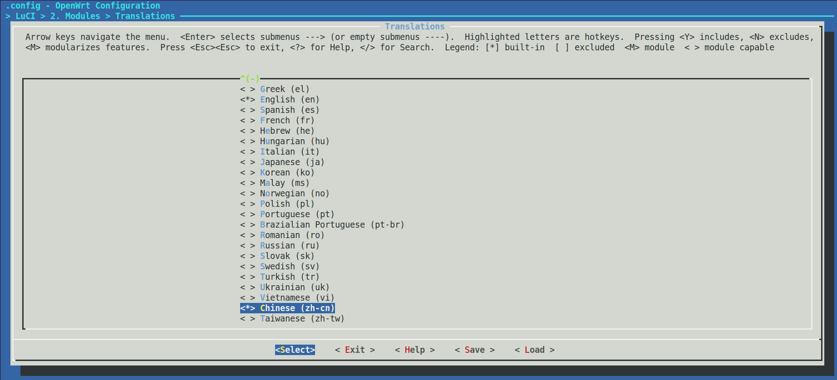Toggle the module marker for French (fr)
The width and height of the screenshot is (837, 380).
coord(247,121)
